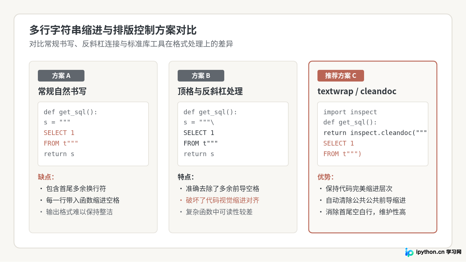Select the bullet 包含首尾多余换行符
This screenshot has height=262, width=466.
pyautogui.click(x=73, y=189)
